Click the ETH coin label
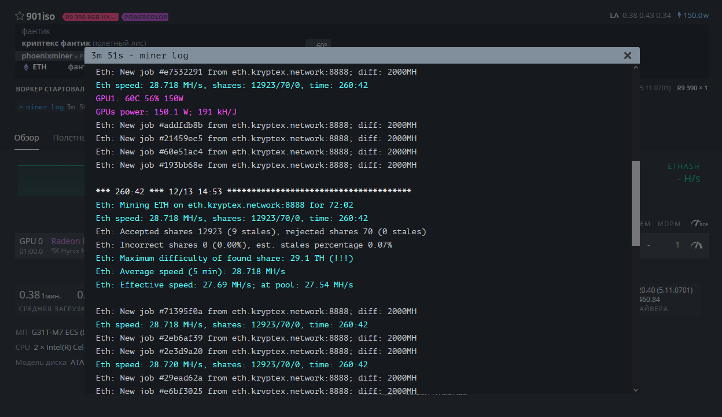This screenshot has width=722, height=417. (40, 67)
